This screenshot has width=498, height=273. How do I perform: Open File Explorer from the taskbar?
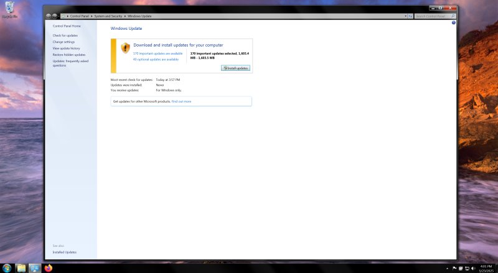21,268
